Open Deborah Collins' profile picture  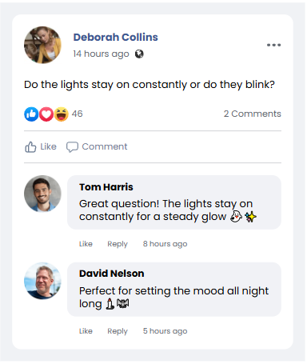point(42,45)
